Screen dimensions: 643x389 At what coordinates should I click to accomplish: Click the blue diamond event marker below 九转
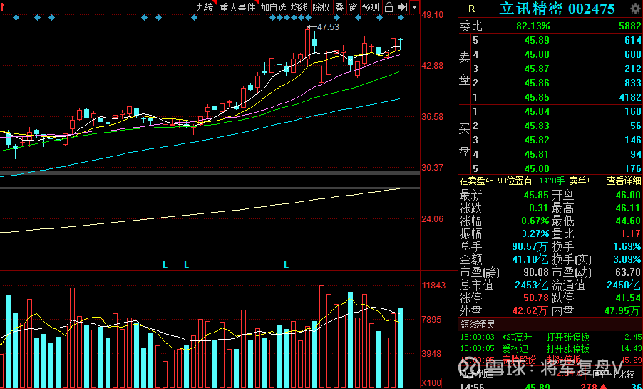195,18
